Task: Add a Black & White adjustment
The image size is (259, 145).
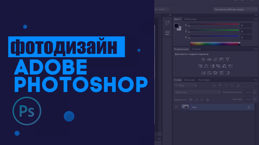Action: pos(212,66)
